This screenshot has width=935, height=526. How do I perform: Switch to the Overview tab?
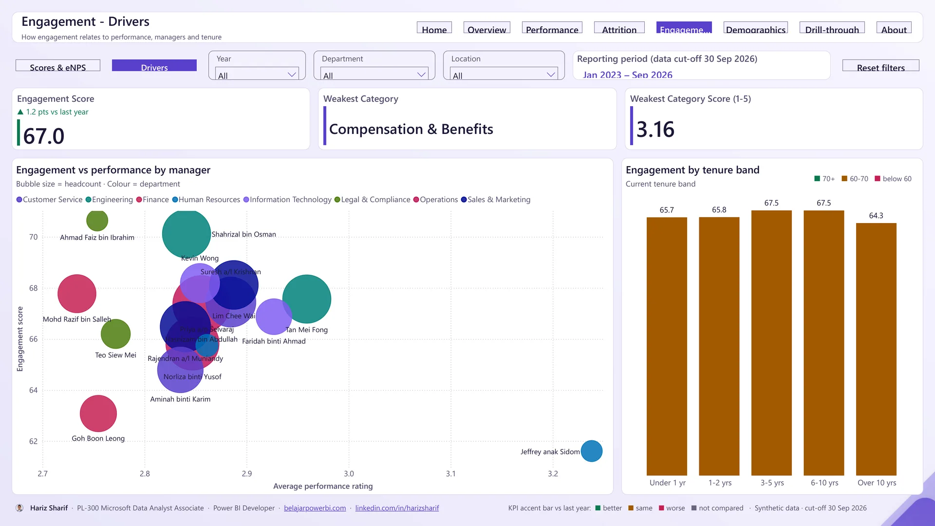pyautogui.click(x=487, y=28)
